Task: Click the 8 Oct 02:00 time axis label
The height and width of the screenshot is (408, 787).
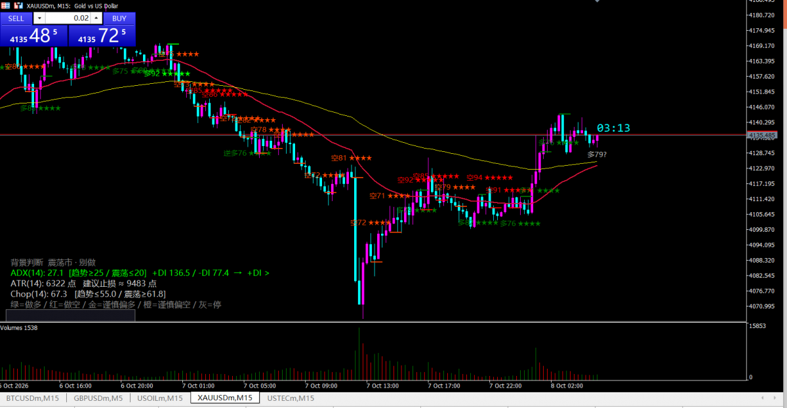Action: pyautogui.click(x=567, y=386)
